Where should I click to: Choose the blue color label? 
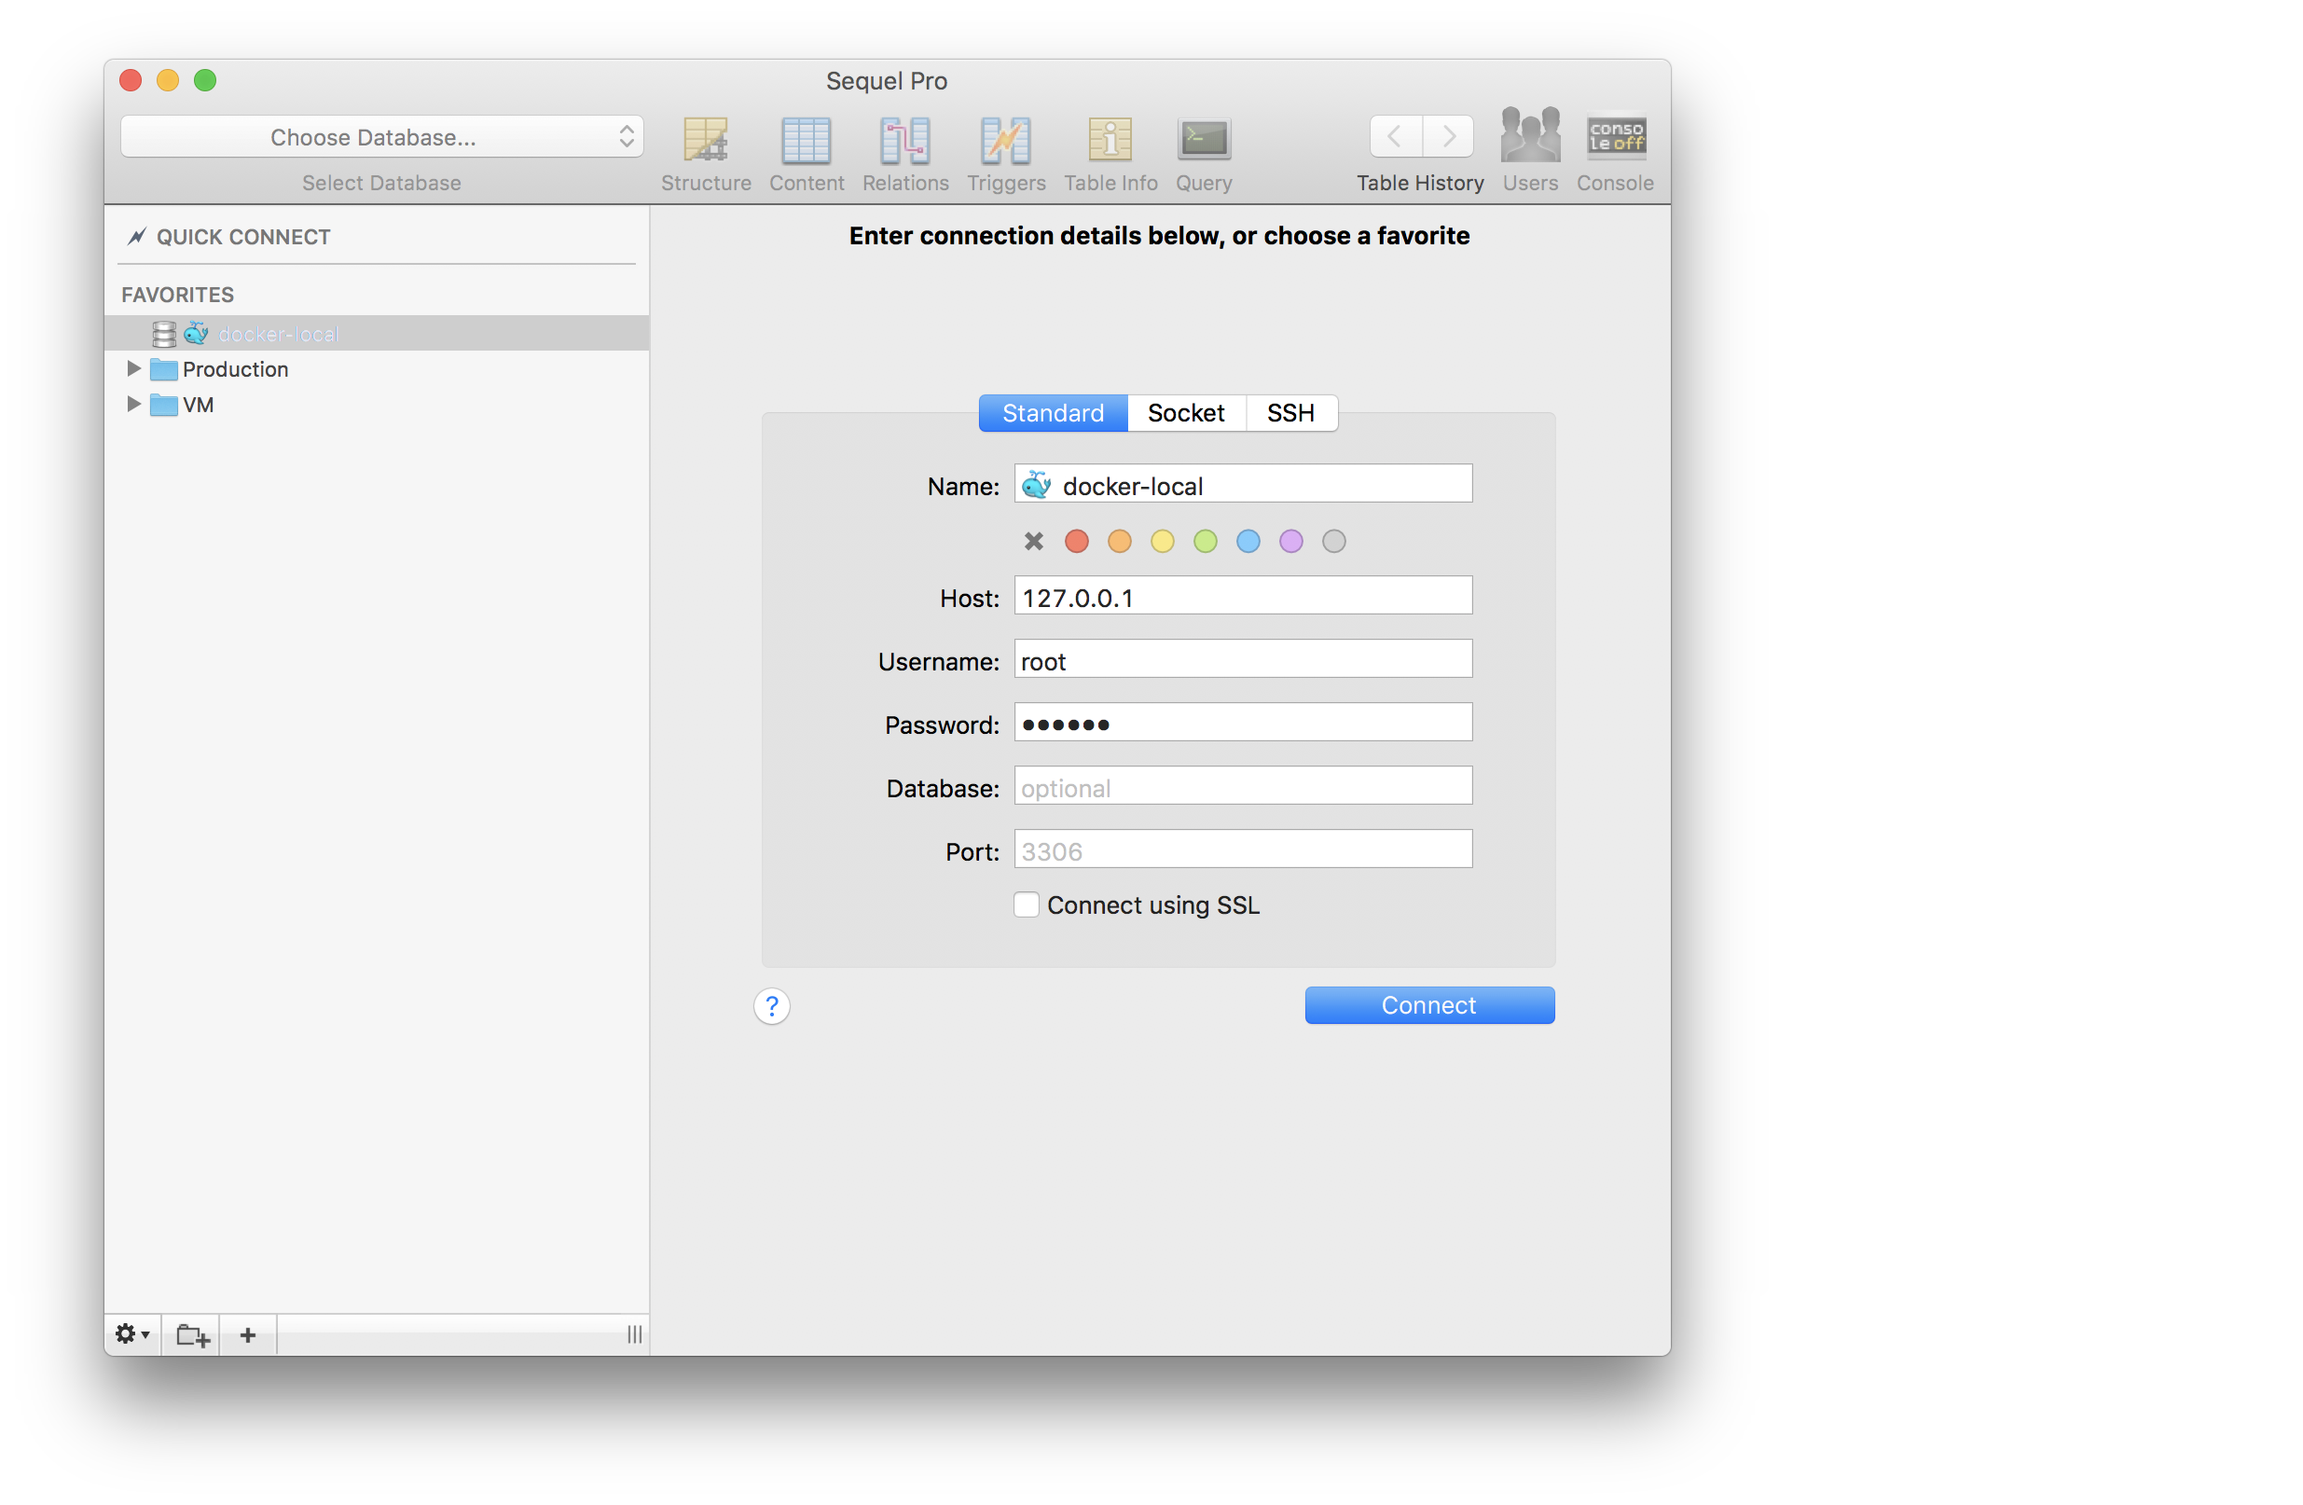[1248, 541]
